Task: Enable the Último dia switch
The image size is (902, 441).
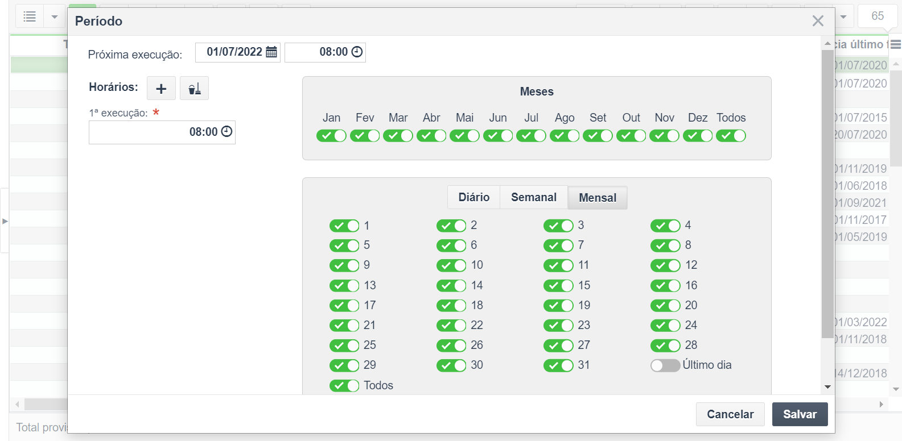Action: (x=665, y=365)
